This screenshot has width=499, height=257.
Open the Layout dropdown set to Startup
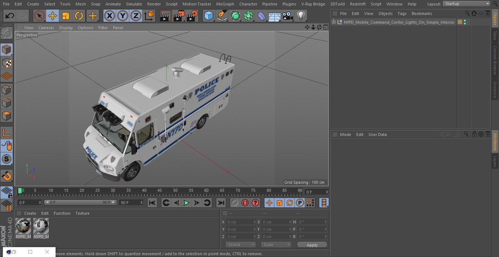[467, 4]
